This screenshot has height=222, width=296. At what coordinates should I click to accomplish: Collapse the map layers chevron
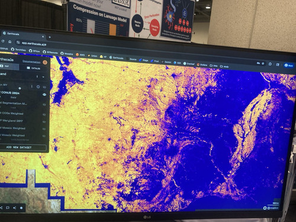tap(43, 77)
